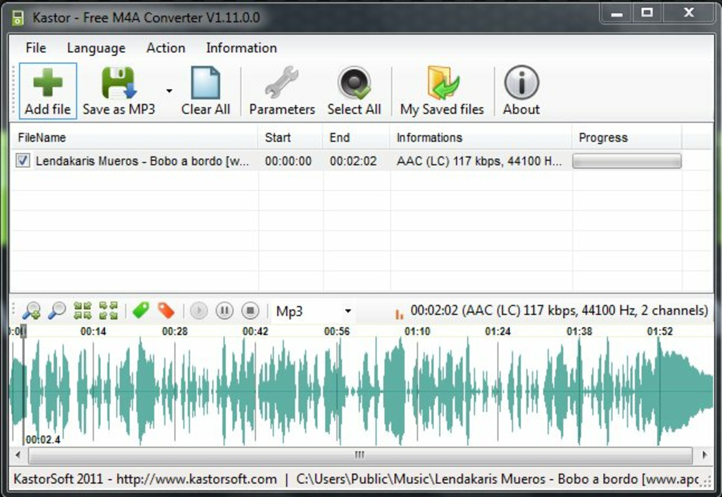The width and height of the screenshot is (722, 497).
Task: Zoom in on the waveform
Action: [x=31, y=311]
